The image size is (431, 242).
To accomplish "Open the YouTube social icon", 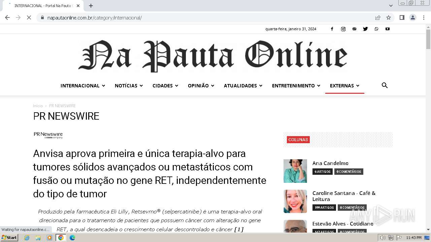I will pos(388,29).
